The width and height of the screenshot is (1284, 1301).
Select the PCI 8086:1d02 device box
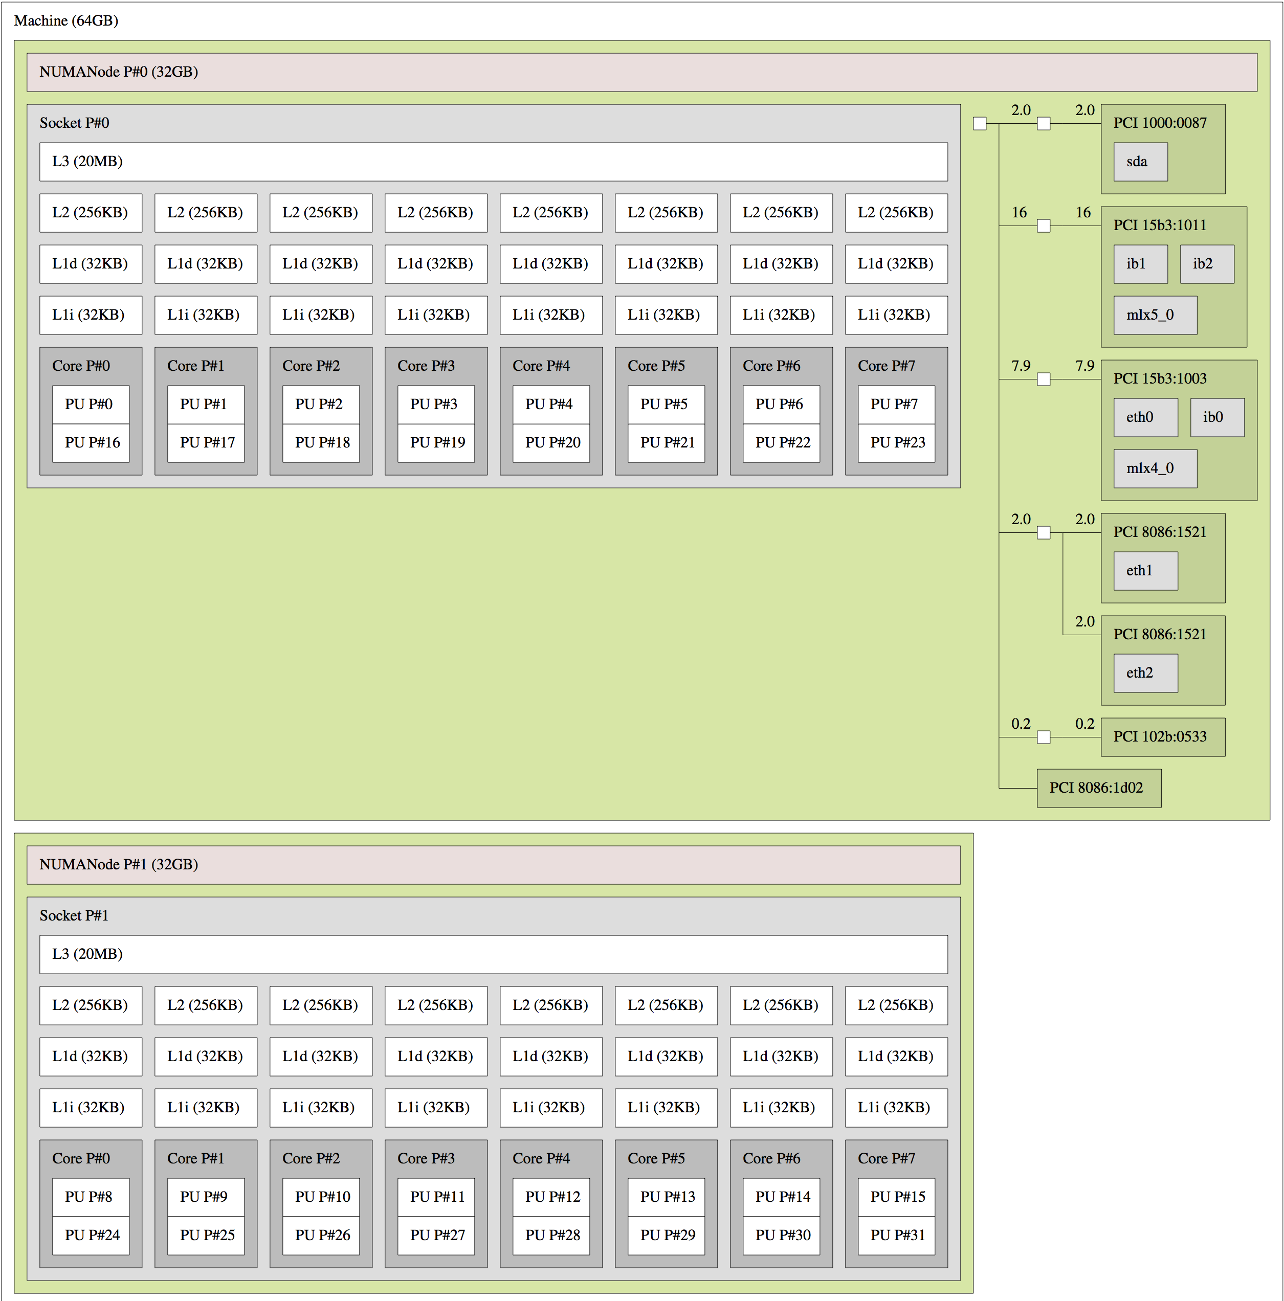coord(1098,789)
